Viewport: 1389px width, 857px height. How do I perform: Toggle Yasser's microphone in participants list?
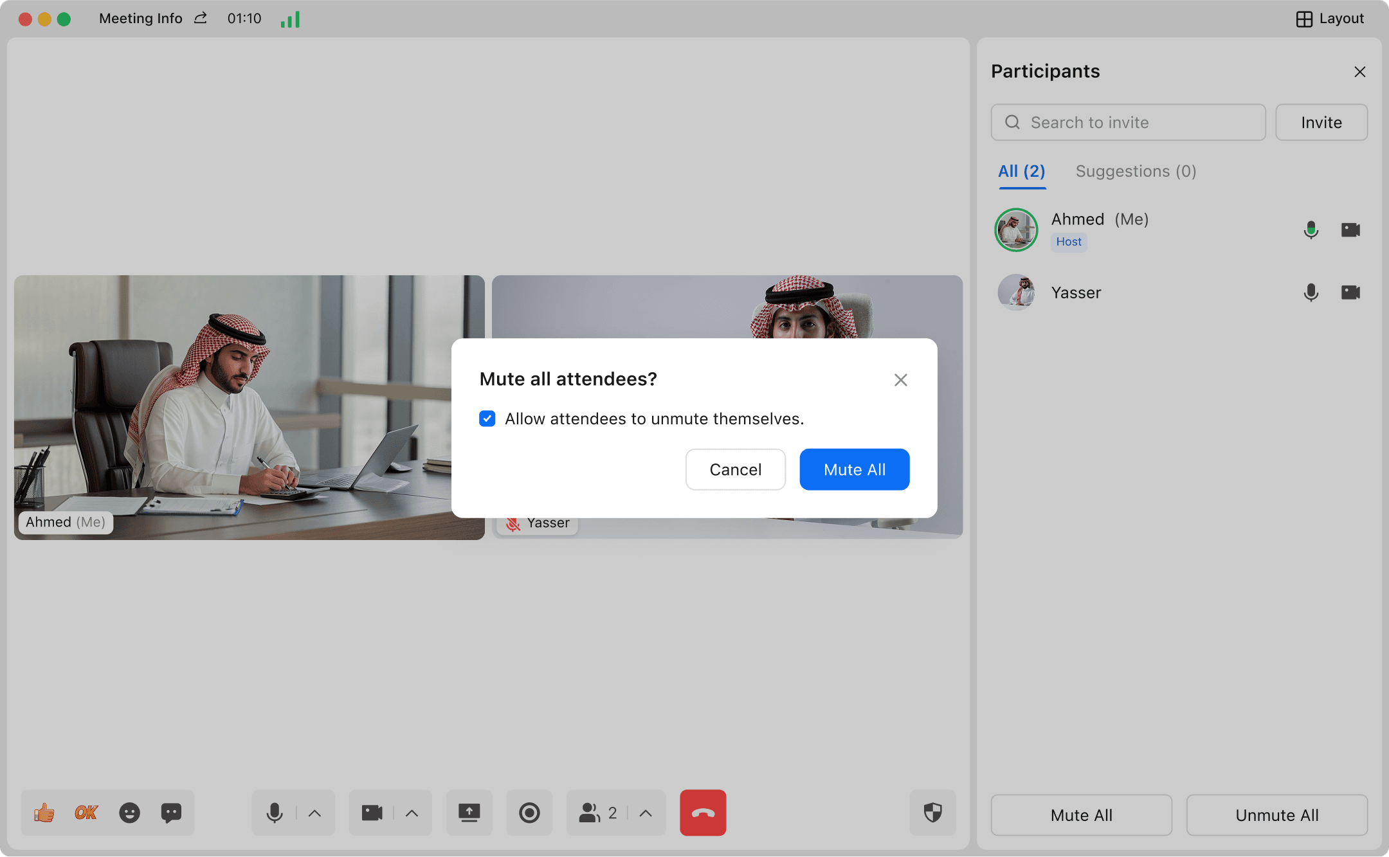pos(1311,293)
